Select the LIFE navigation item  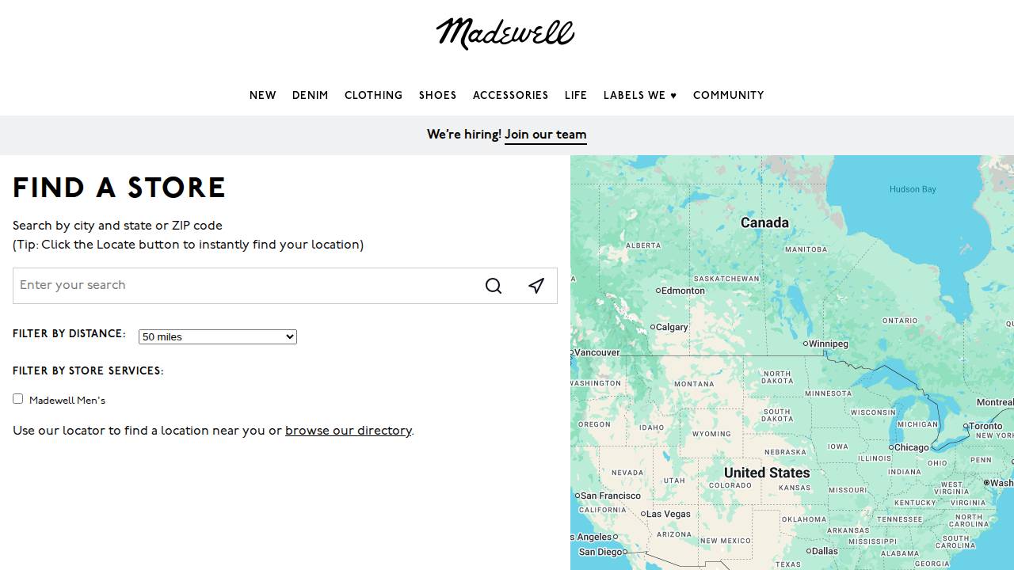coord(576,95)
